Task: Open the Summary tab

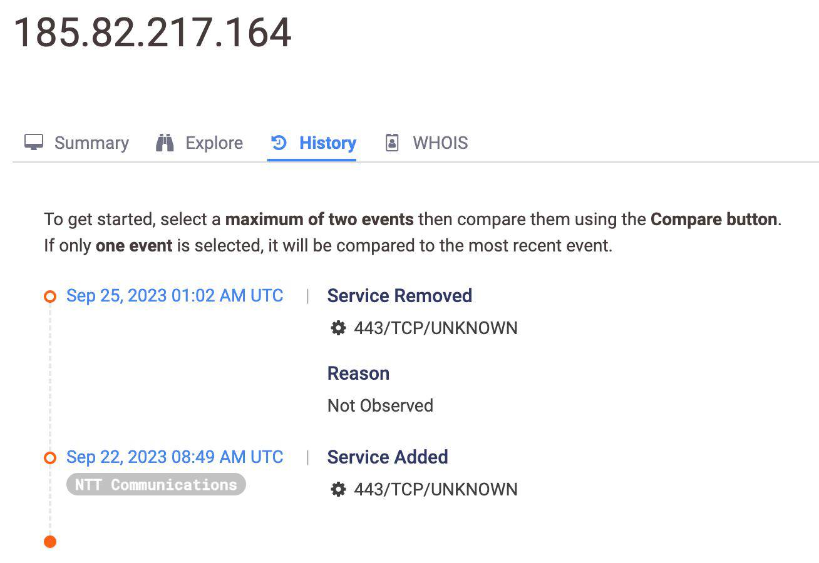Action: pos(91,143)
